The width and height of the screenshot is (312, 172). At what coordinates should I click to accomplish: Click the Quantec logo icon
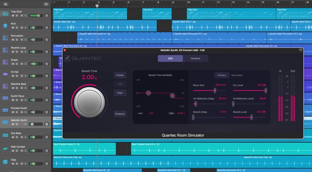[x=67, y=58]
